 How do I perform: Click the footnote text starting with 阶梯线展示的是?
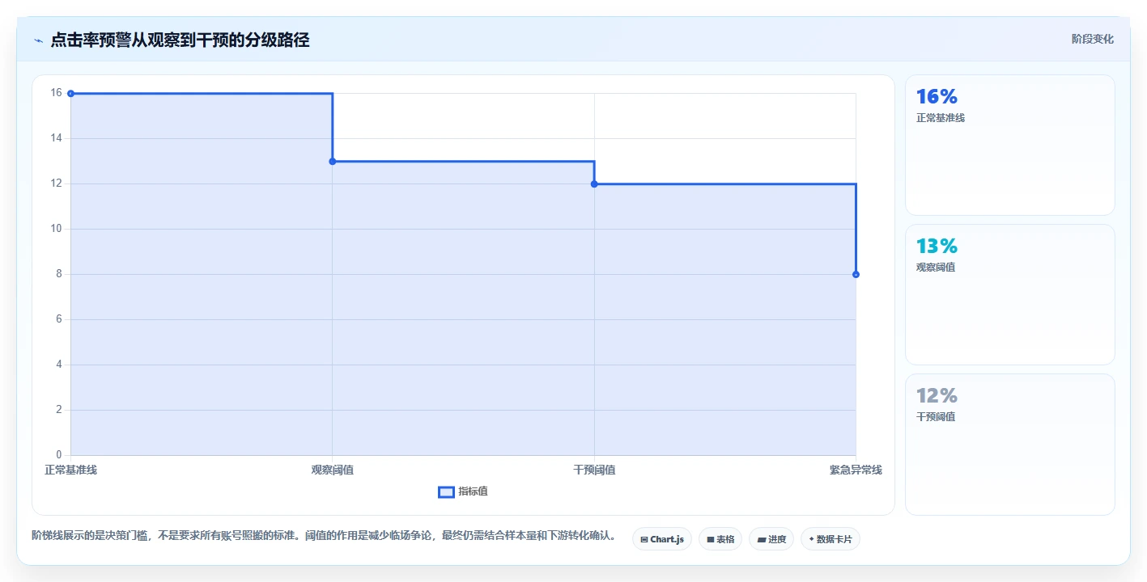pyautogui.click(x=325, y=536)
